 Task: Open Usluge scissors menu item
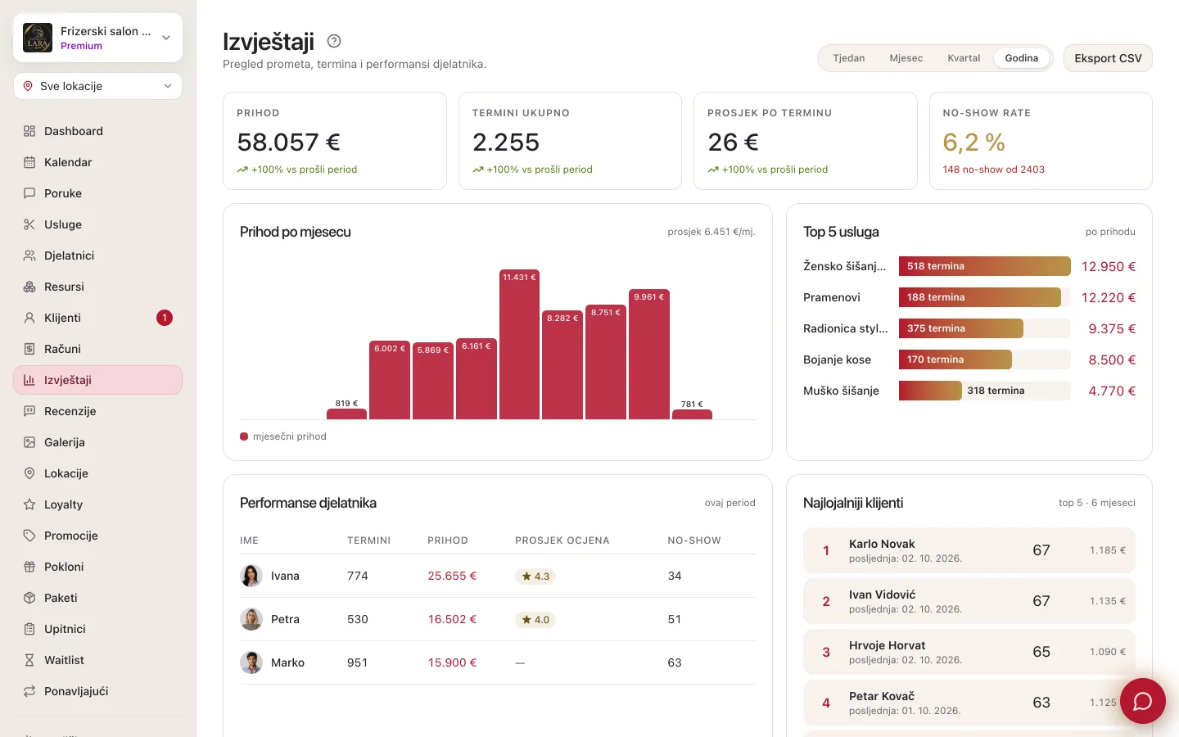97,224
